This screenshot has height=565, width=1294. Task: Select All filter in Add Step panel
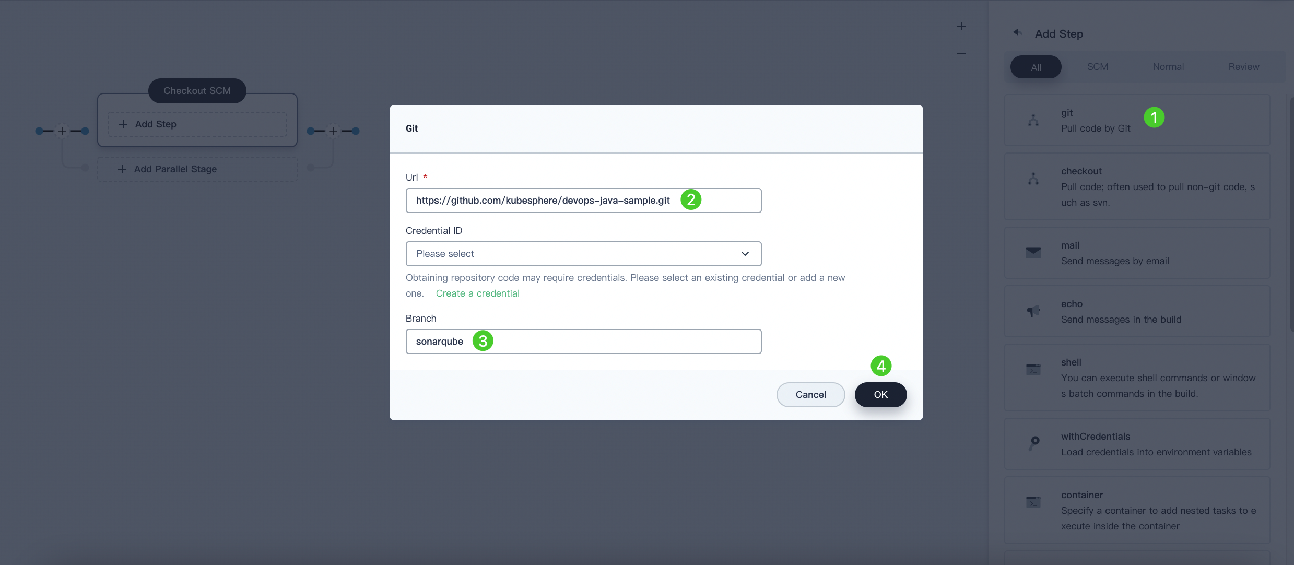click(1036, 67)
